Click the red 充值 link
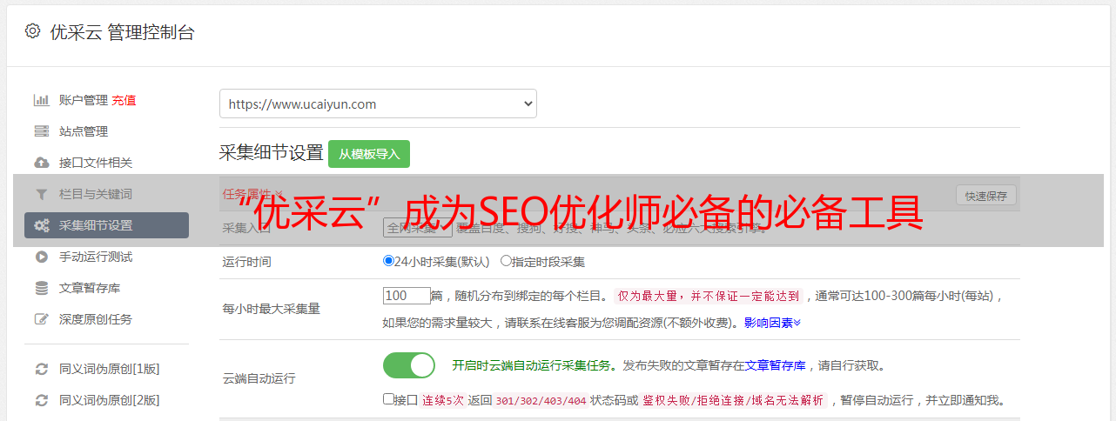 tap(124, 100)
